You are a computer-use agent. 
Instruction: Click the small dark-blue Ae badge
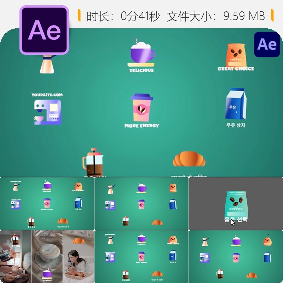point(267,45)
